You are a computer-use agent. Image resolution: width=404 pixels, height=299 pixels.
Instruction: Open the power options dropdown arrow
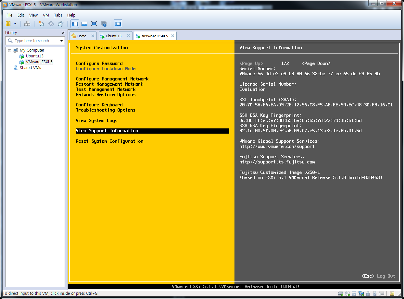[15, 24]
